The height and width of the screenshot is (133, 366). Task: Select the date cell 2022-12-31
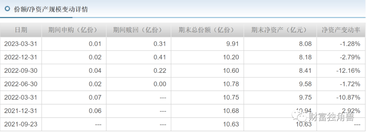pyautogui.click(x=21, y=57)
